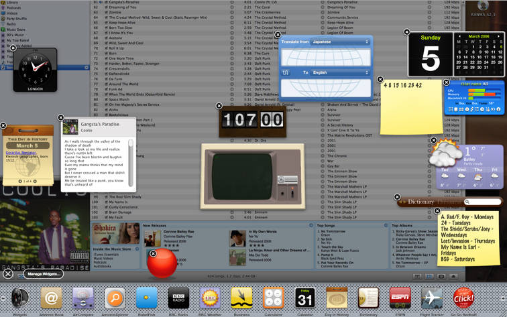Screen dimensions: 507x317
Task: Open iTunes Essentials in the mini store
Action: point(106,255)
